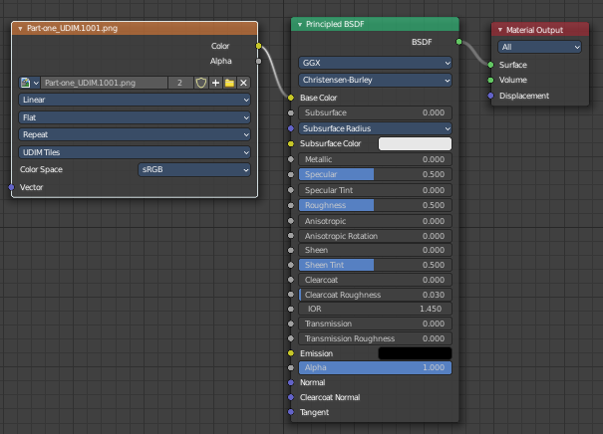The image size is (603, 434).
Task: Click the Transmission value field
Action: [x=375, y=324]
